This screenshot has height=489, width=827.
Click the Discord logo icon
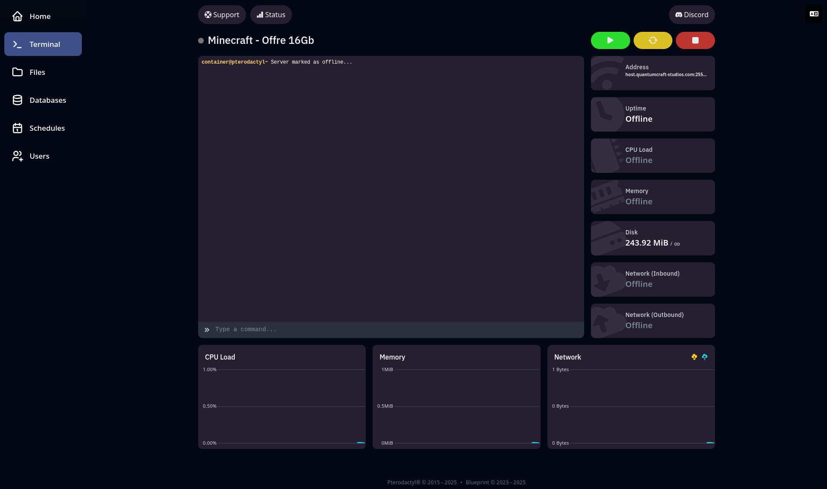(679, 15)
